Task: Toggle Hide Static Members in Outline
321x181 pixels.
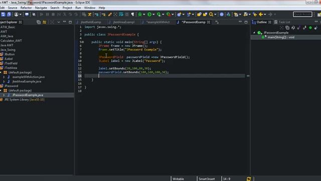Action: (304, 28)
